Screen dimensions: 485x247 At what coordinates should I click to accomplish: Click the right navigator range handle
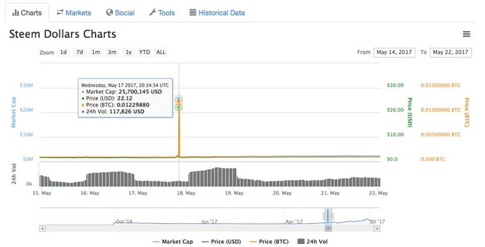(x=332, y=216)
